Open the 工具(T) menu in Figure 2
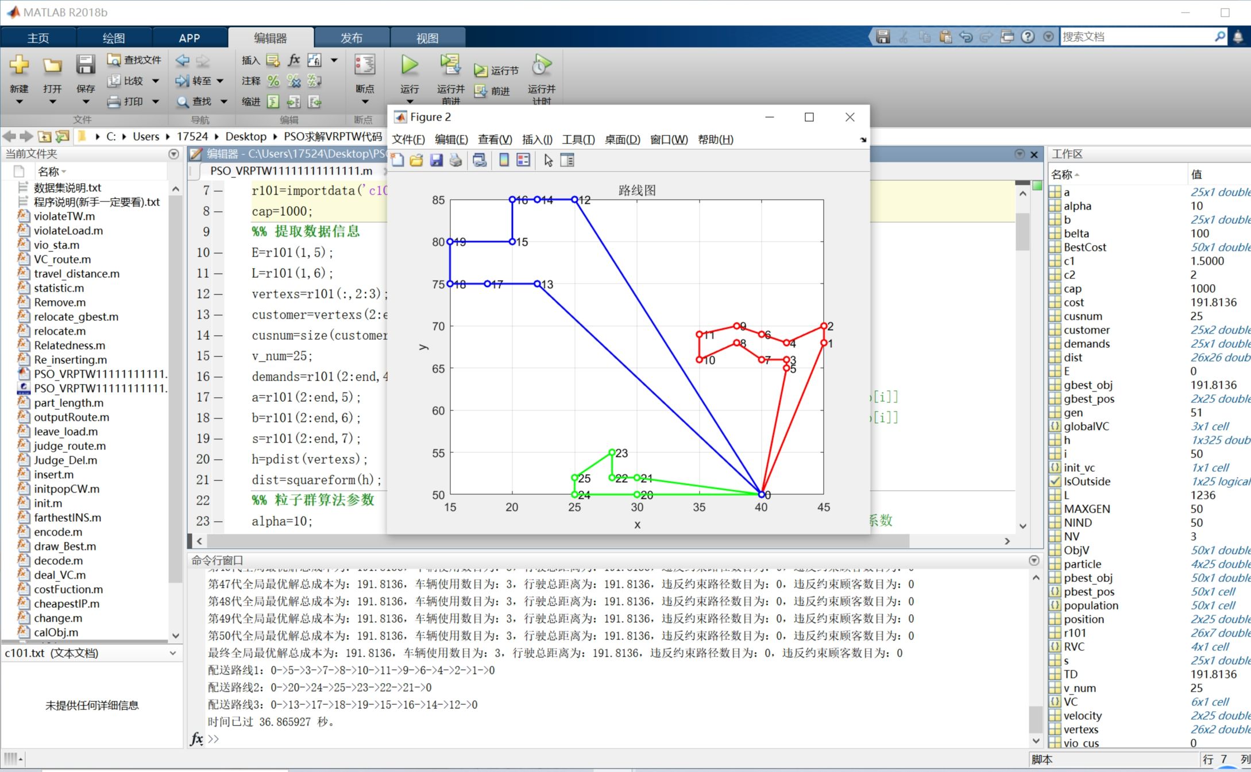Image resolution: width=1251 pixels, height=772 pixels. click(x=578, y=139)
